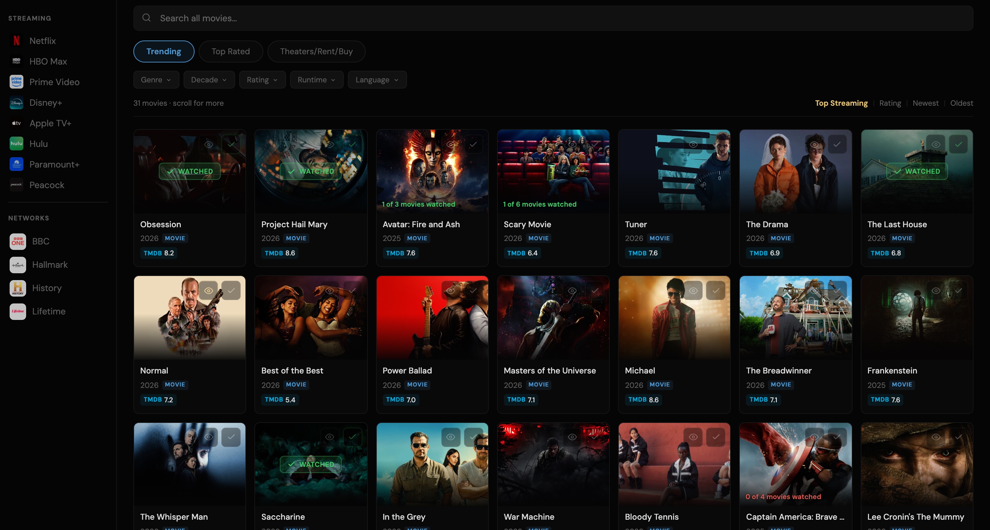The height and width of the screenshot is (530, 990).
Task: Click the search magnifier icon
Action: tap(146, 18)
